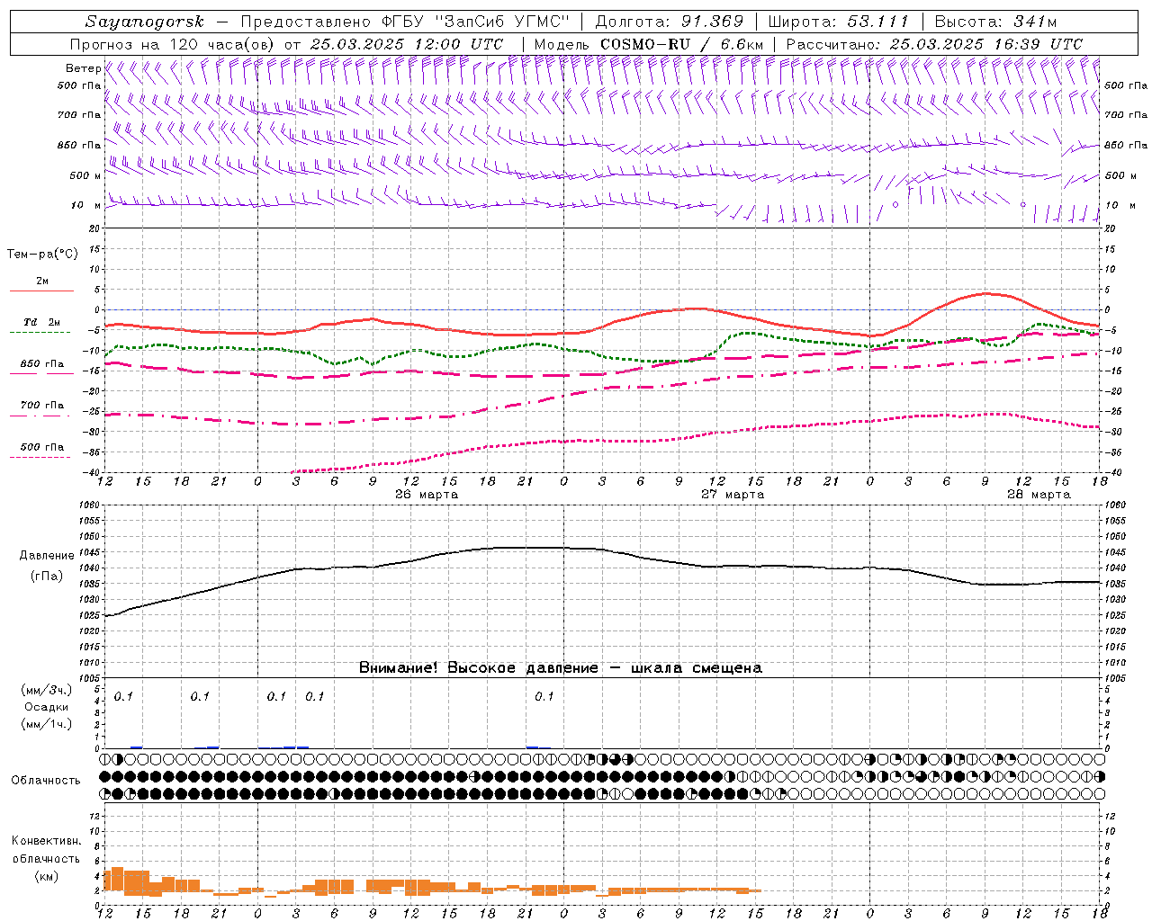1152x921 pixels.
Task: Select the "Td 2м" dew point legend entry
Action: point(41,322)
